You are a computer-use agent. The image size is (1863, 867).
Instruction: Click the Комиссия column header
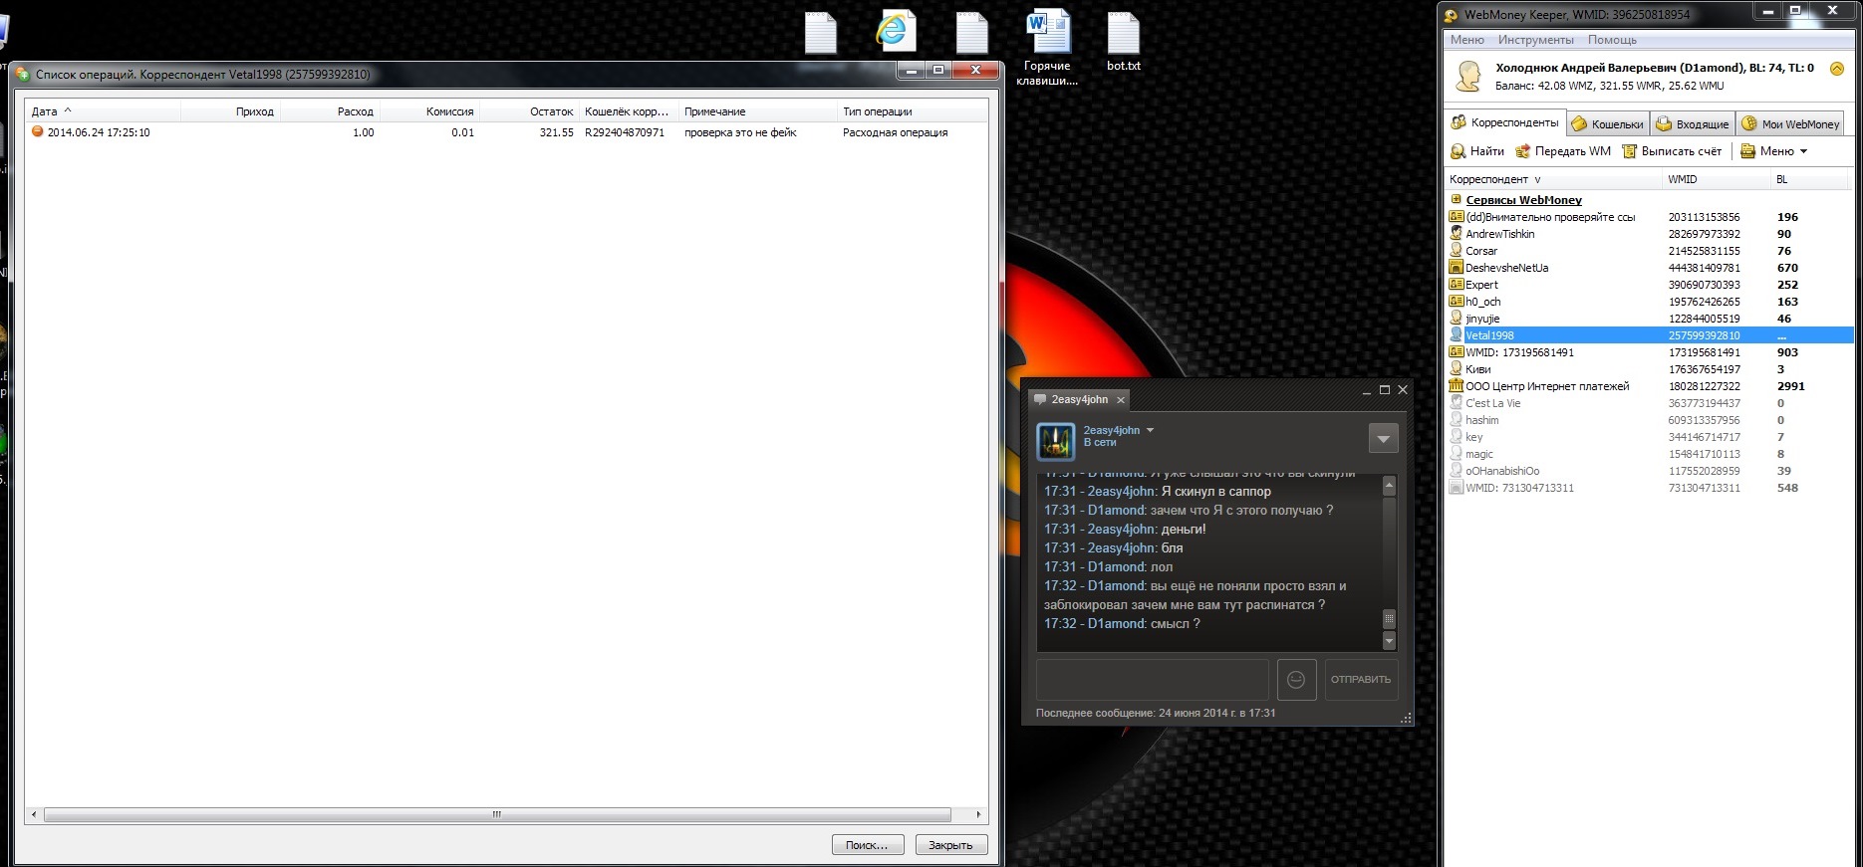429,111
